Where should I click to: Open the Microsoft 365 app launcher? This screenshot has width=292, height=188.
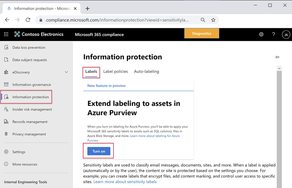6,34
